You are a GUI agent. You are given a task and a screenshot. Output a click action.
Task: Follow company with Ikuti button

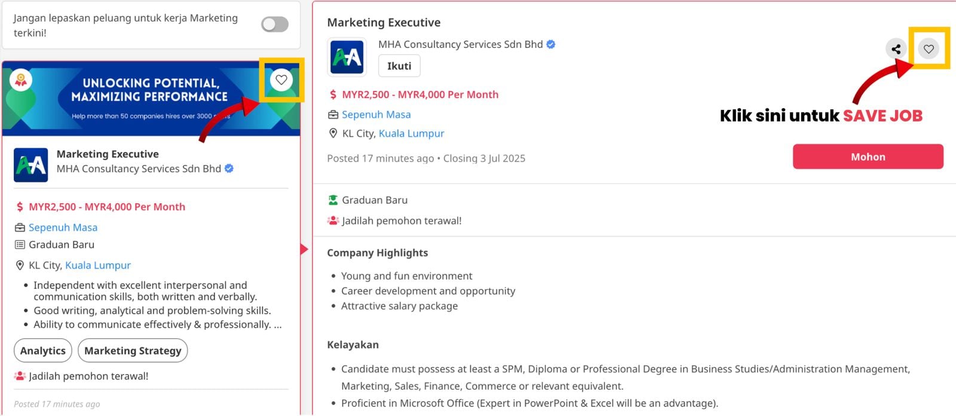399,66
